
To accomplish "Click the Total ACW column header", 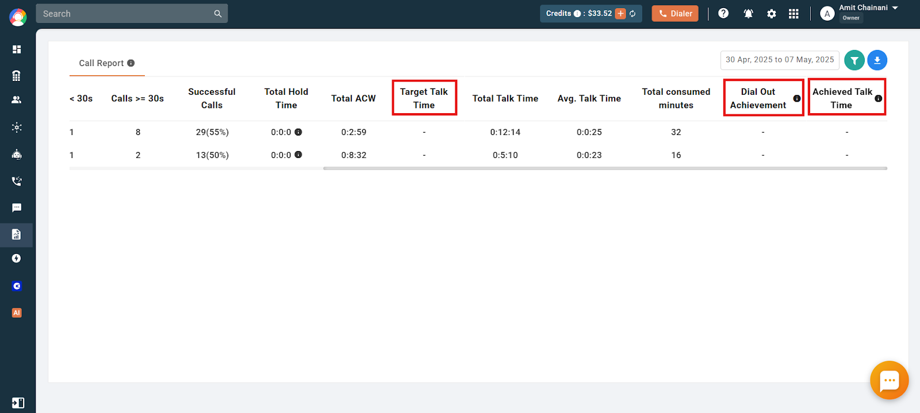I will point(354,98).
